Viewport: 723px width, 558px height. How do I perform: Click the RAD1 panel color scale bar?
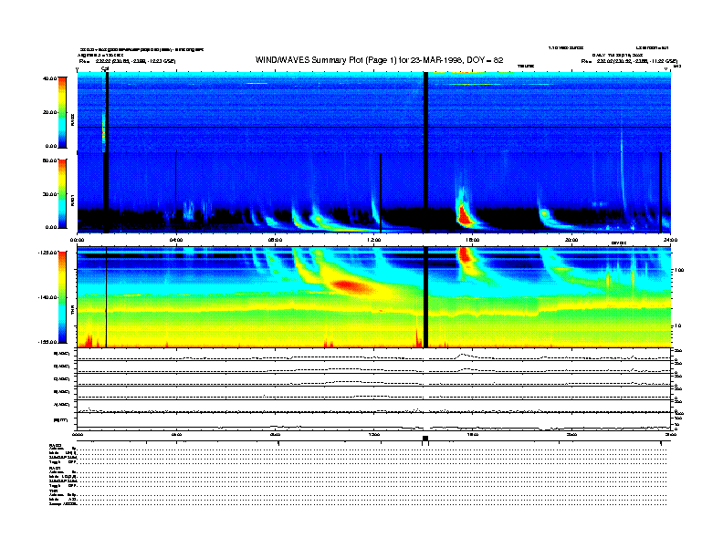pos(62,193)
